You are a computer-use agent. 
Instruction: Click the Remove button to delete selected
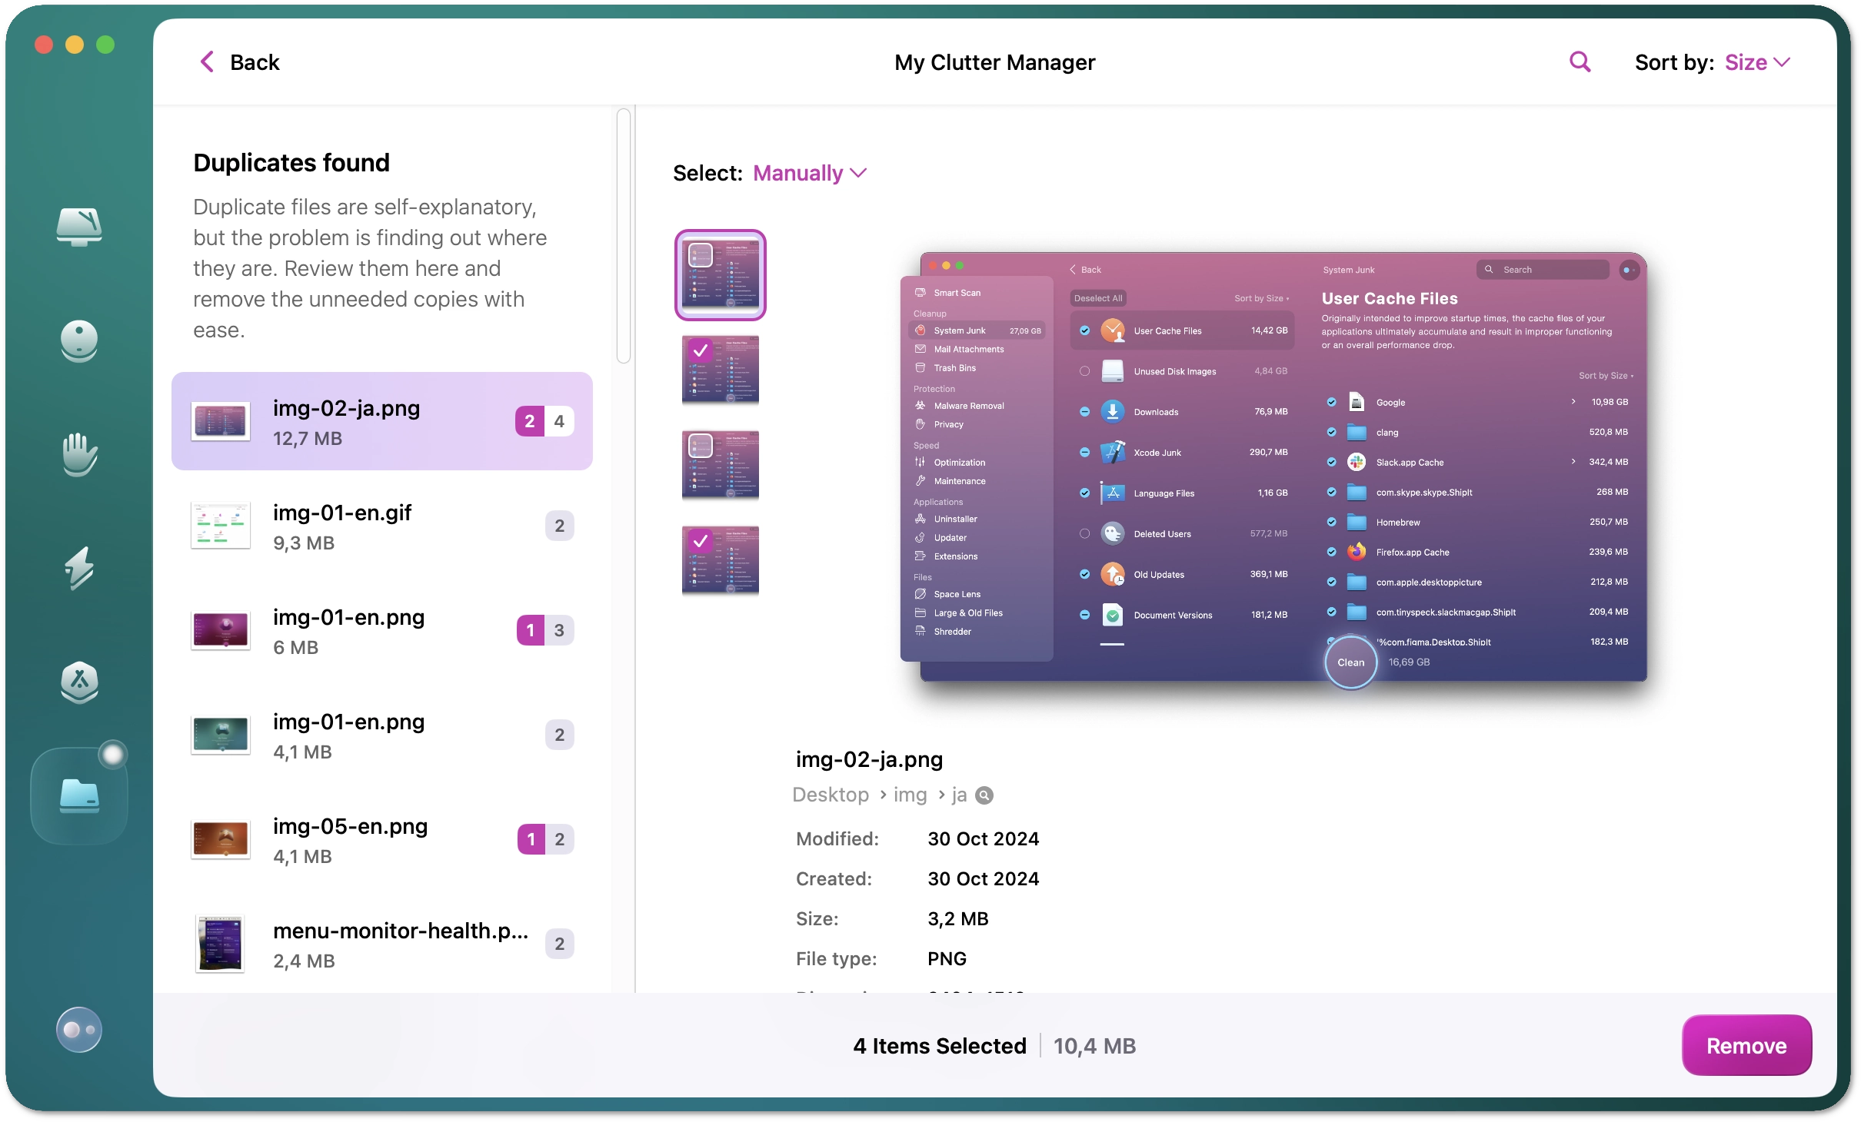click(x=1748, y=1044)
